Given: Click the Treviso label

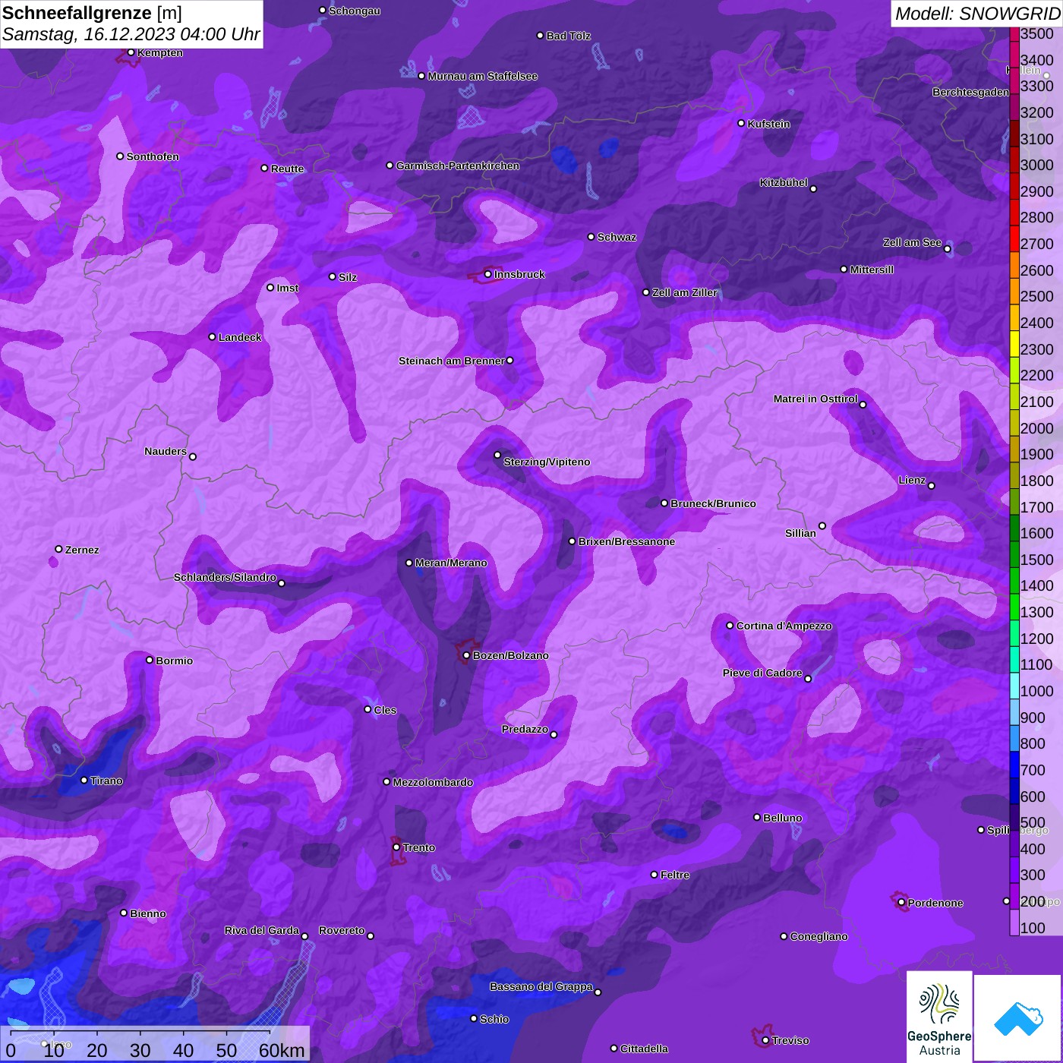Looking at the screenshot, I should 790,1040.
